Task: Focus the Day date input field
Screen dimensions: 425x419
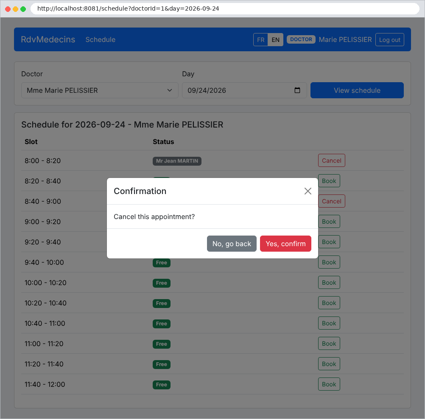Action: click(244, 90)
